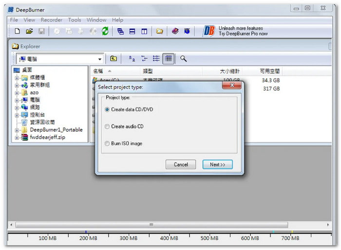Screen dimensions: 341x250
Task: Click the horizontal scrollbar thumb
Action: point(152,225)
